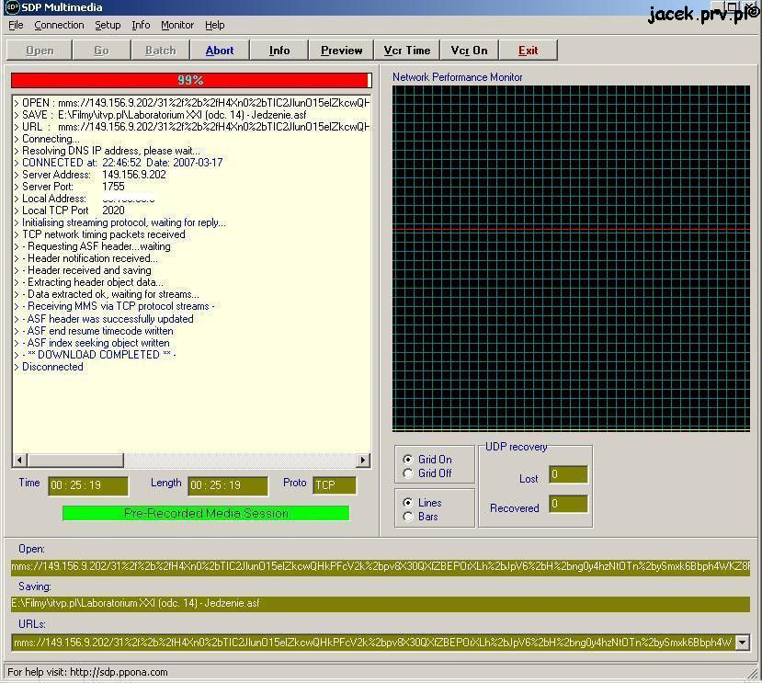Click the Info toolbar button
The height and width of the screenshot is (683, 762).
coord(279,50)
